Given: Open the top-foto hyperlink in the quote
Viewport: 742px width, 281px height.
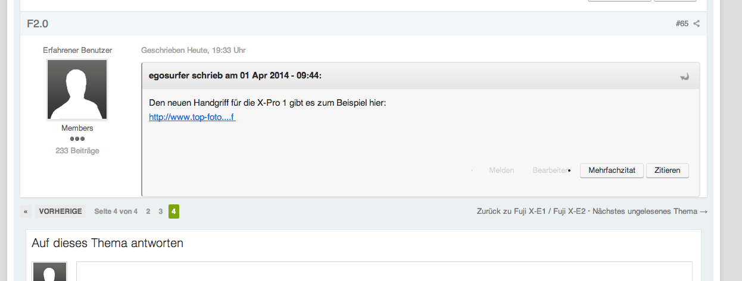Looking at the screenshot, I should (192, 118).
